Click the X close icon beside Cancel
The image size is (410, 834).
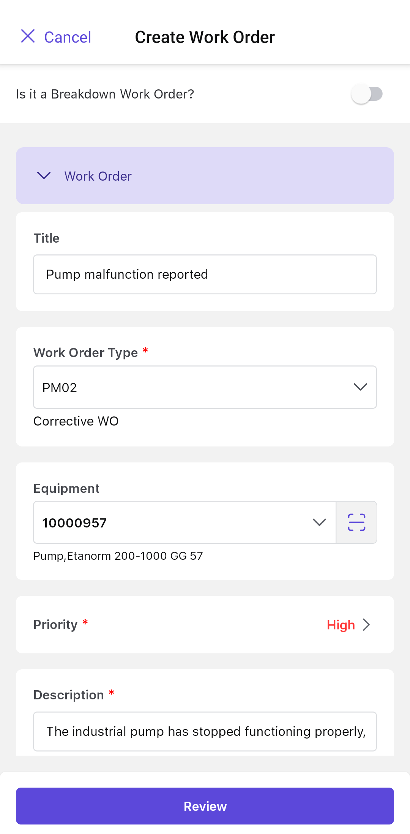(28, 37)
